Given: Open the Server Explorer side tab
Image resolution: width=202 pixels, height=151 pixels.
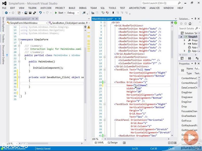Looking at the screenshot, I should (3, 24).
